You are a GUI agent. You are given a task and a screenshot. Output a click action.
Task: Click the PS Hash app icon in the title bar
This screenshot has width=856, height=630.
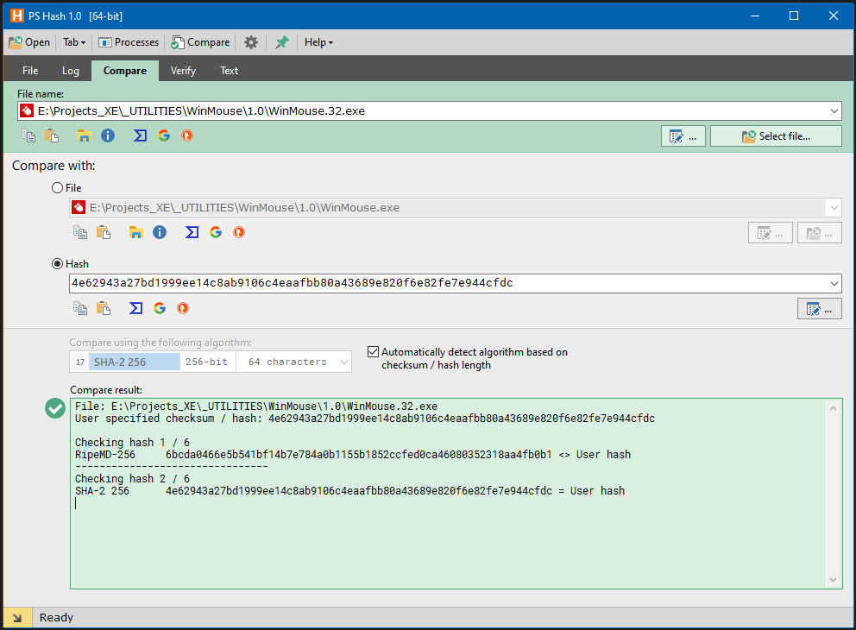(x=17, y=16)
